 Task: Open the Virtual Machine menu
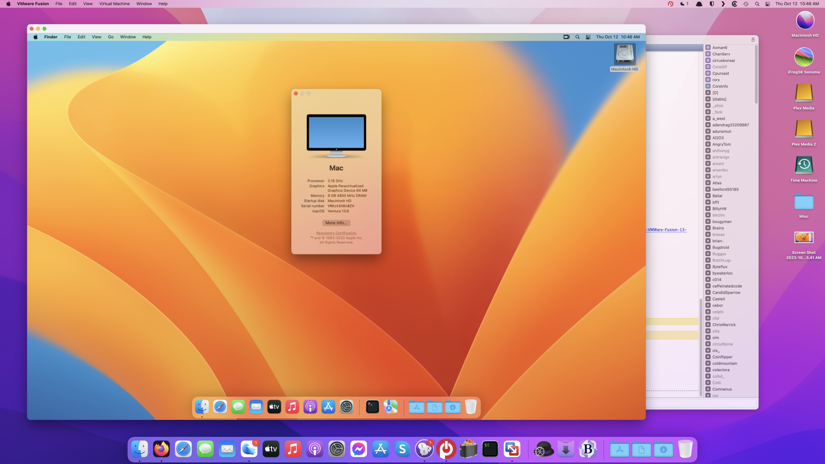114,4
